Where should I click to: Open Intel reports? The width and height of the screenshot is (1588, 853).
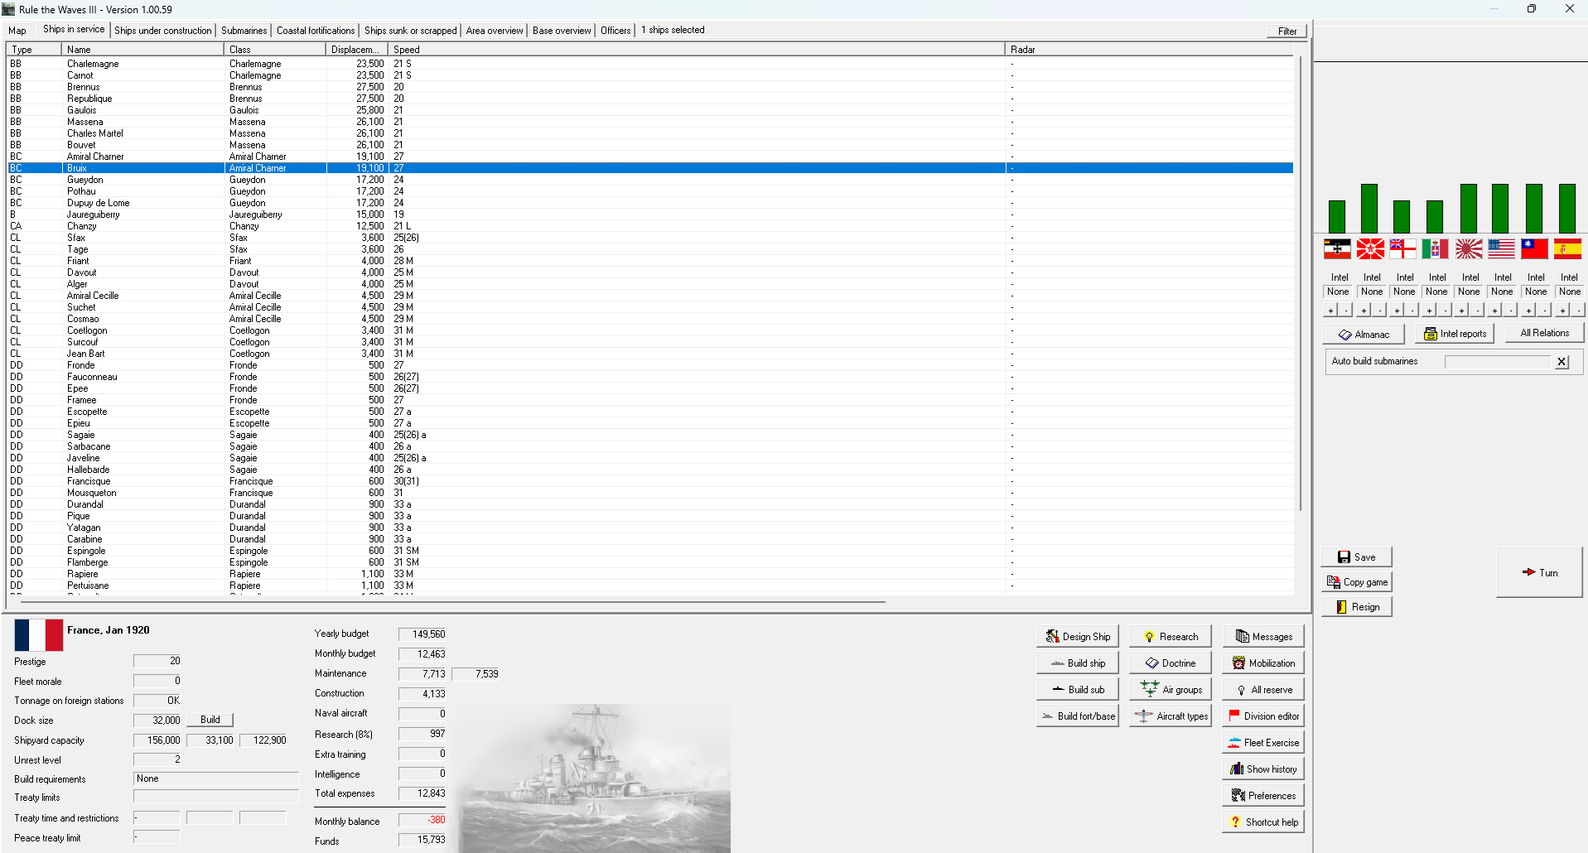[1455, 333]
